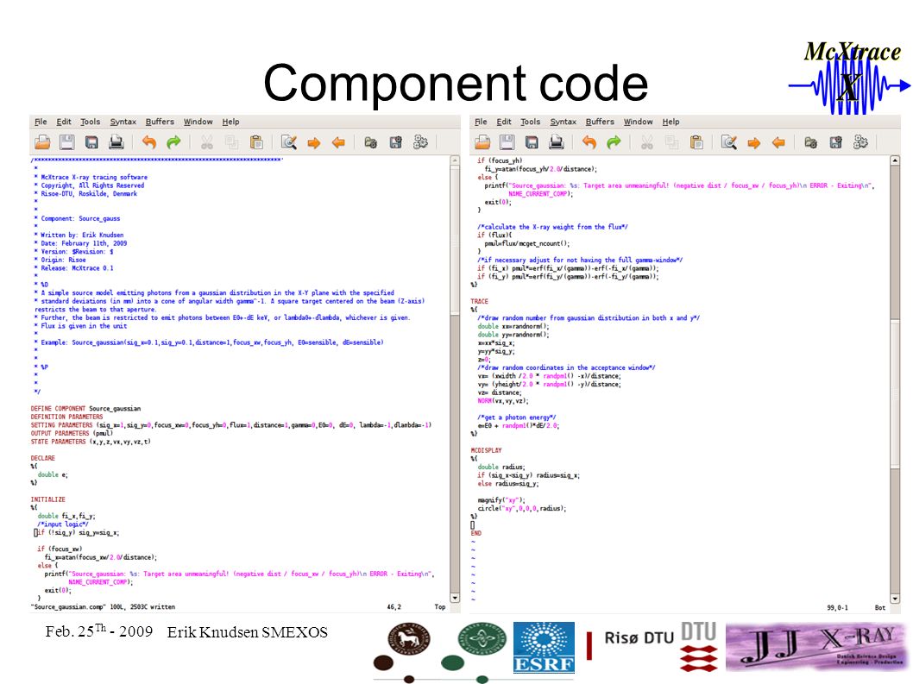Viewport: 913px width, 684px height.
Task: Open File menu in left editor
Action: (41, 122)
